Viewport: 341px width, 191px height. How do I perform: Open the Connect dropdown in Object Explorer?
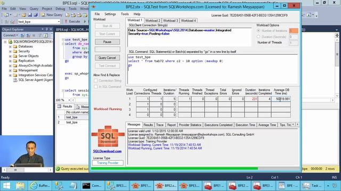pos(11,36)
